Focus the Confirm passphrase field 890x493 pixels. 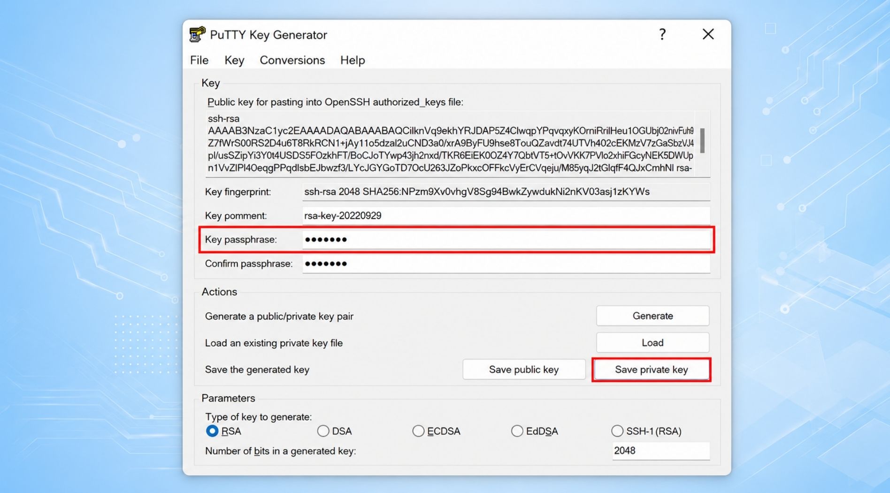click(506, 264)
